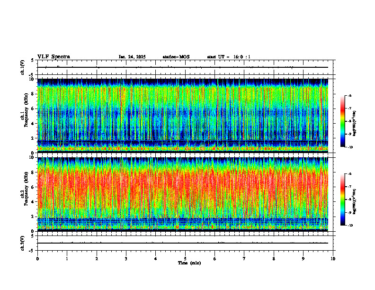Click the time-axis tick label "7"
The height and width of the screenshot is (290, 375).
click(x=244, y=259)
